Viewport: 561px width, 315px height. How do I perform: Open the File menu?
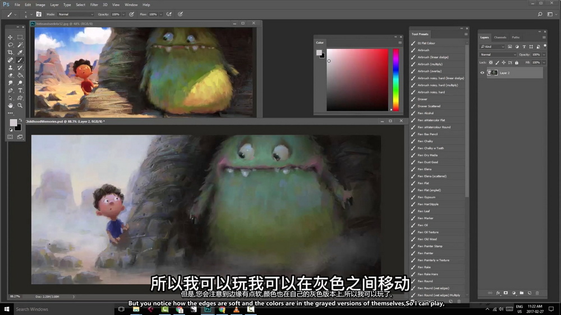(17, 4)
